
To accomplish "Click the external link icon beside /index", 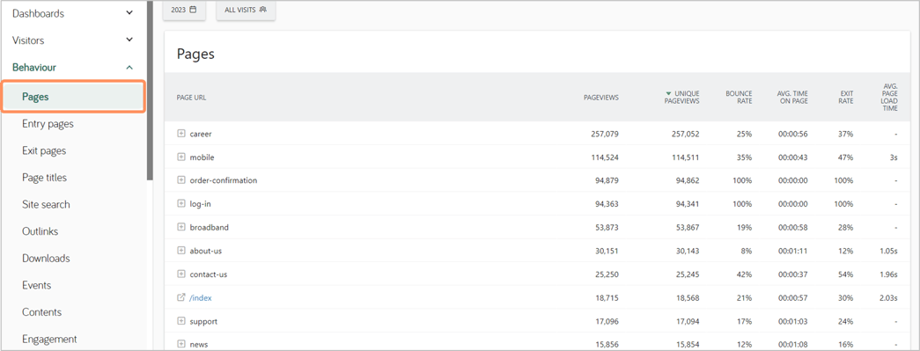I will [x=181, y=297].
